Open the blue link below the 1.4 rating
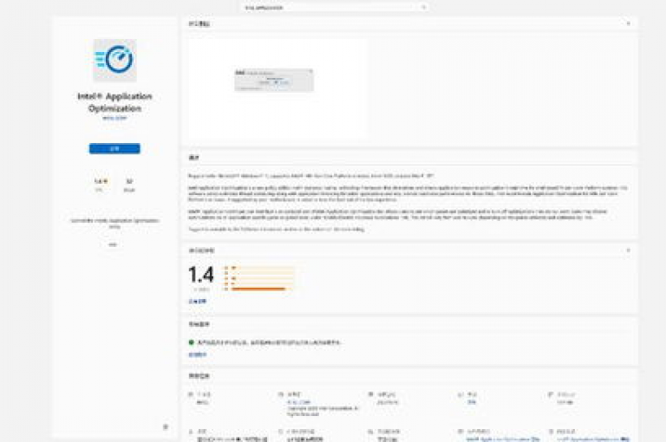The image size is (666, 442). (x=198, y=302)
